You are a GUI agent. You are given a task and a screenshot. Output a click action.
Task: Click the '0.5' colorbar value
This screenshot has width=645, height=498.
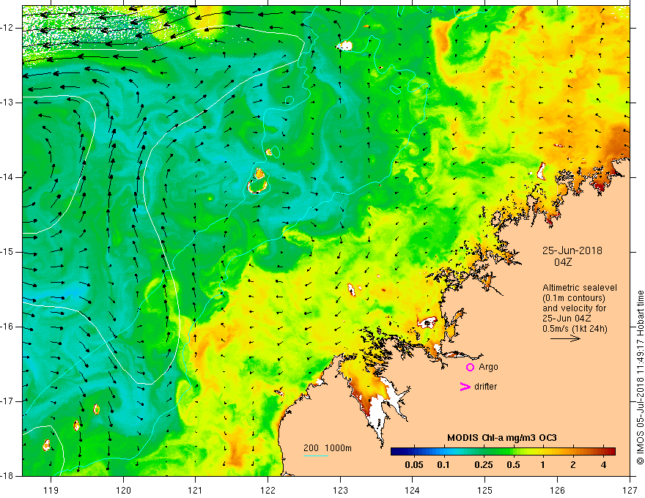click(x=513, y=465)
